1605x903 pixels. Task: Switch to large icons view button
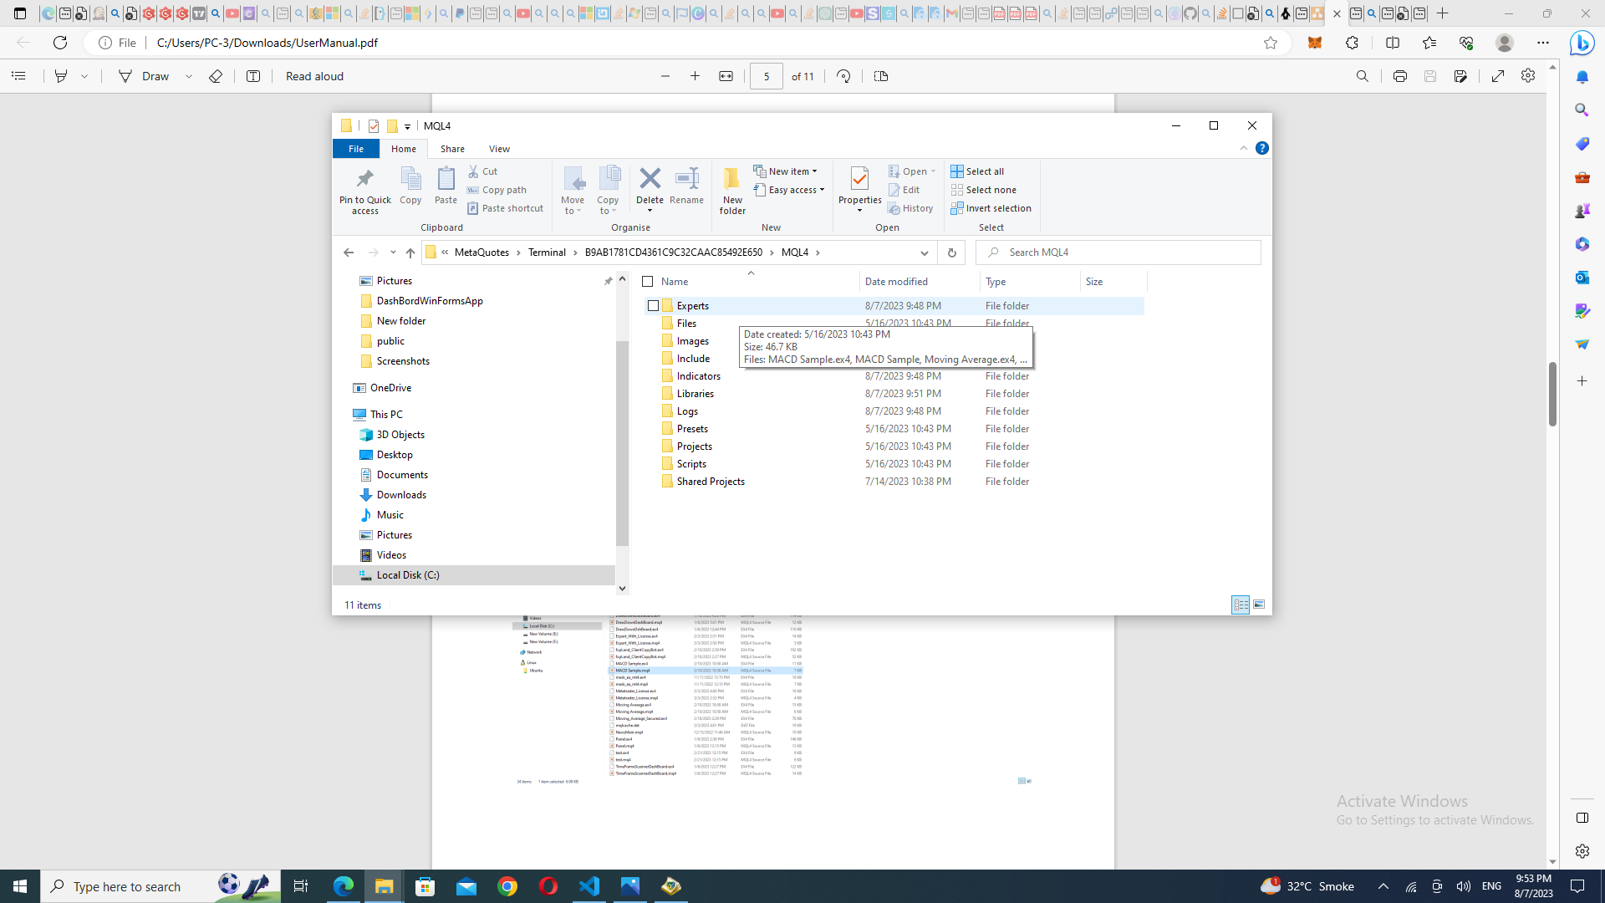tap(1259, 605)
